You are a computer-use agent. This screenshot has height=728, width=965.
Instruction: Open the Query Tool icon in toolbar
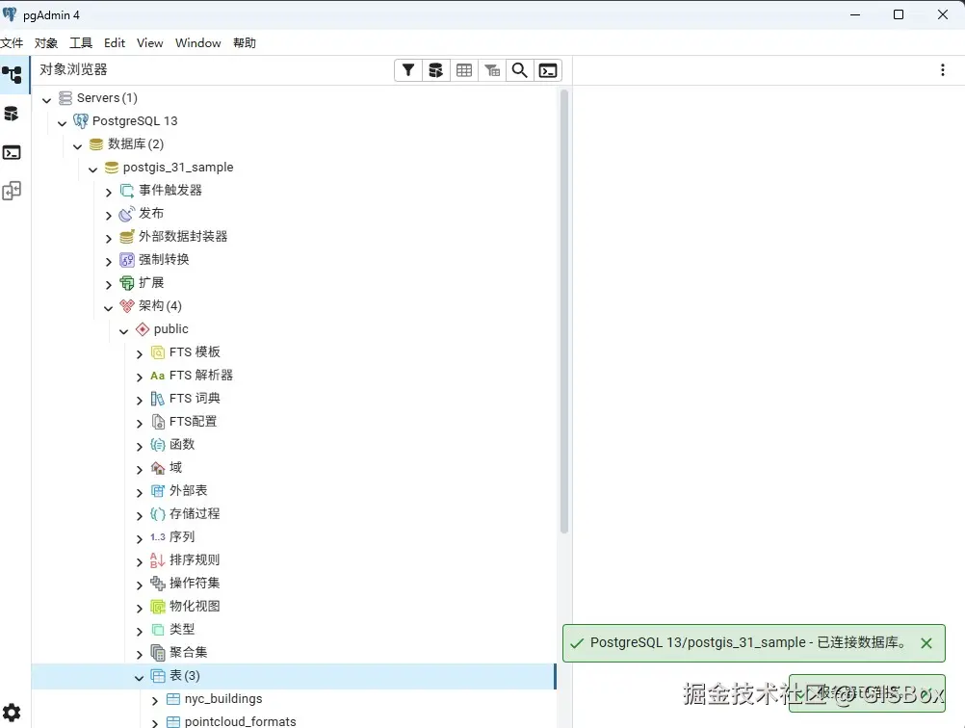point(435,69)
